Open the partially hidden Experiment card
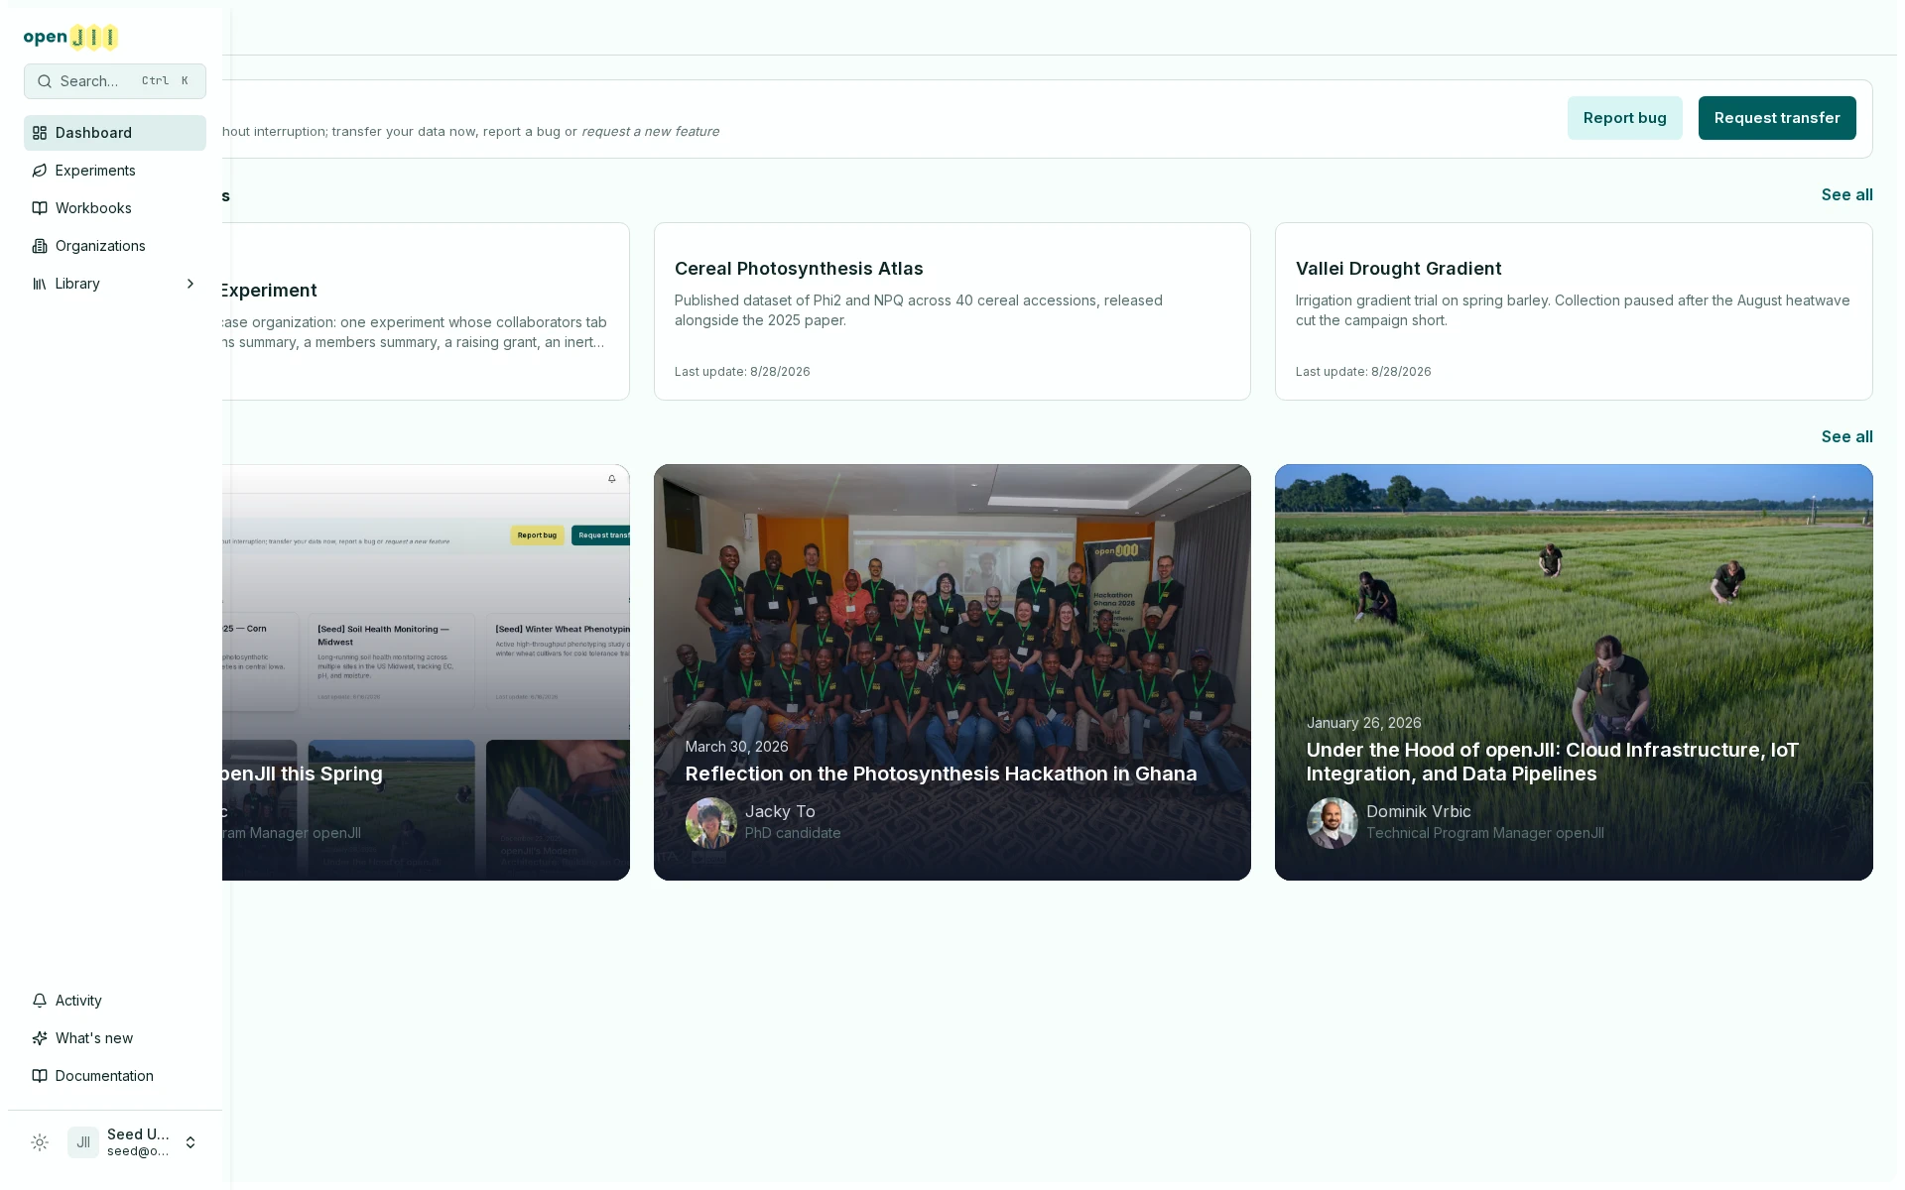The image size is (1905, 1190). (x=427, y=311)
